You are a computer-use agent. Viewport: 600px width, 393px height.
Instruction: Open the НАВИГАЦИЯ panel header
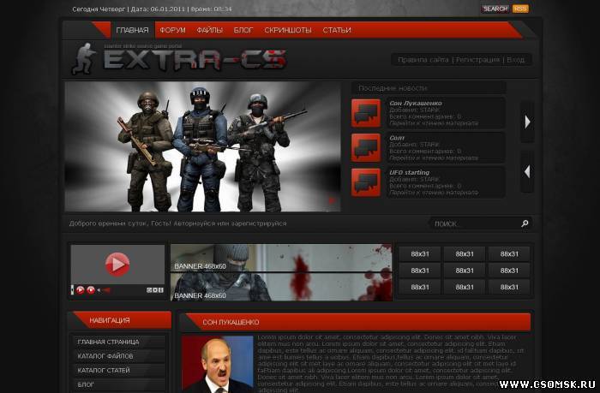pos(120,320)
